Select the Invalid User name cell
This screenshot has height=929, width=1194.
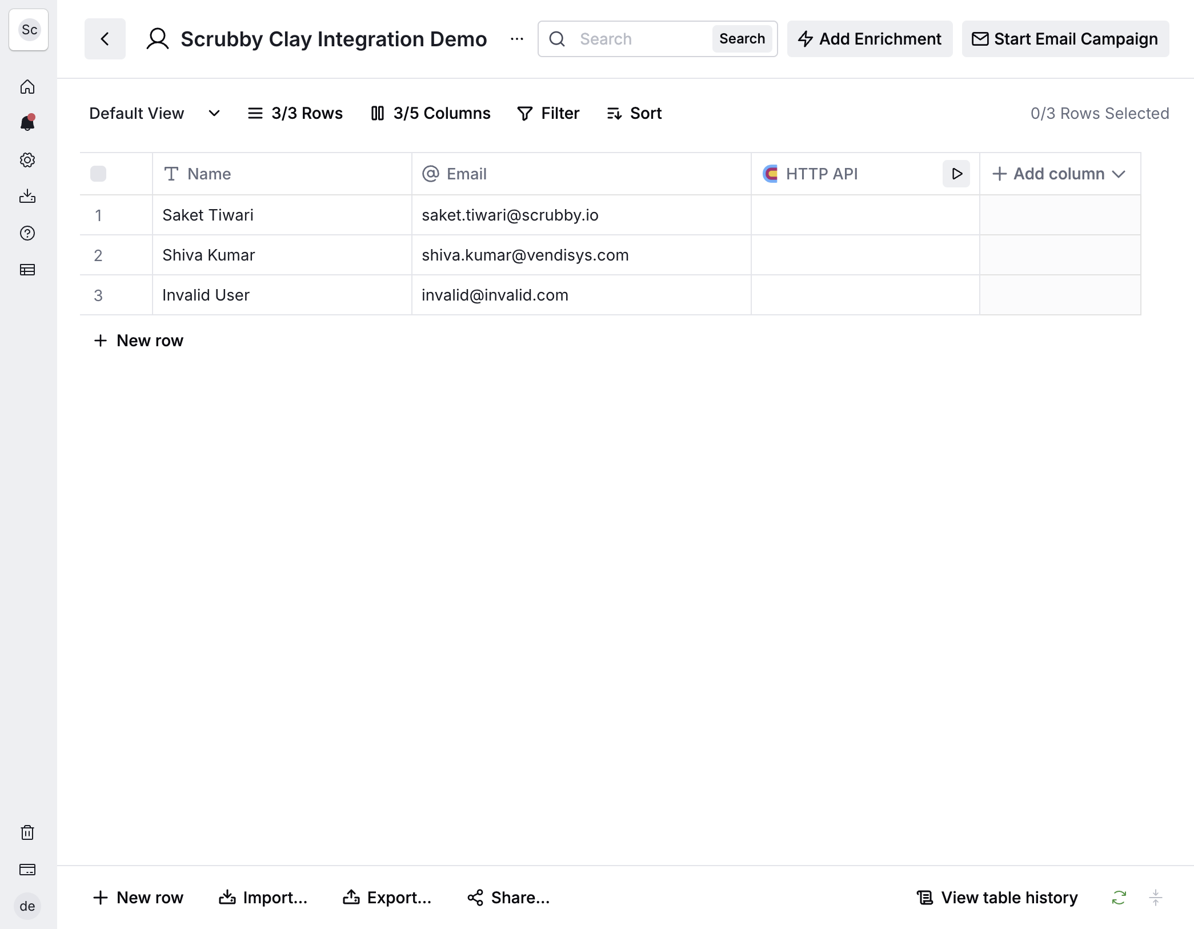click(x=282, y=295)
